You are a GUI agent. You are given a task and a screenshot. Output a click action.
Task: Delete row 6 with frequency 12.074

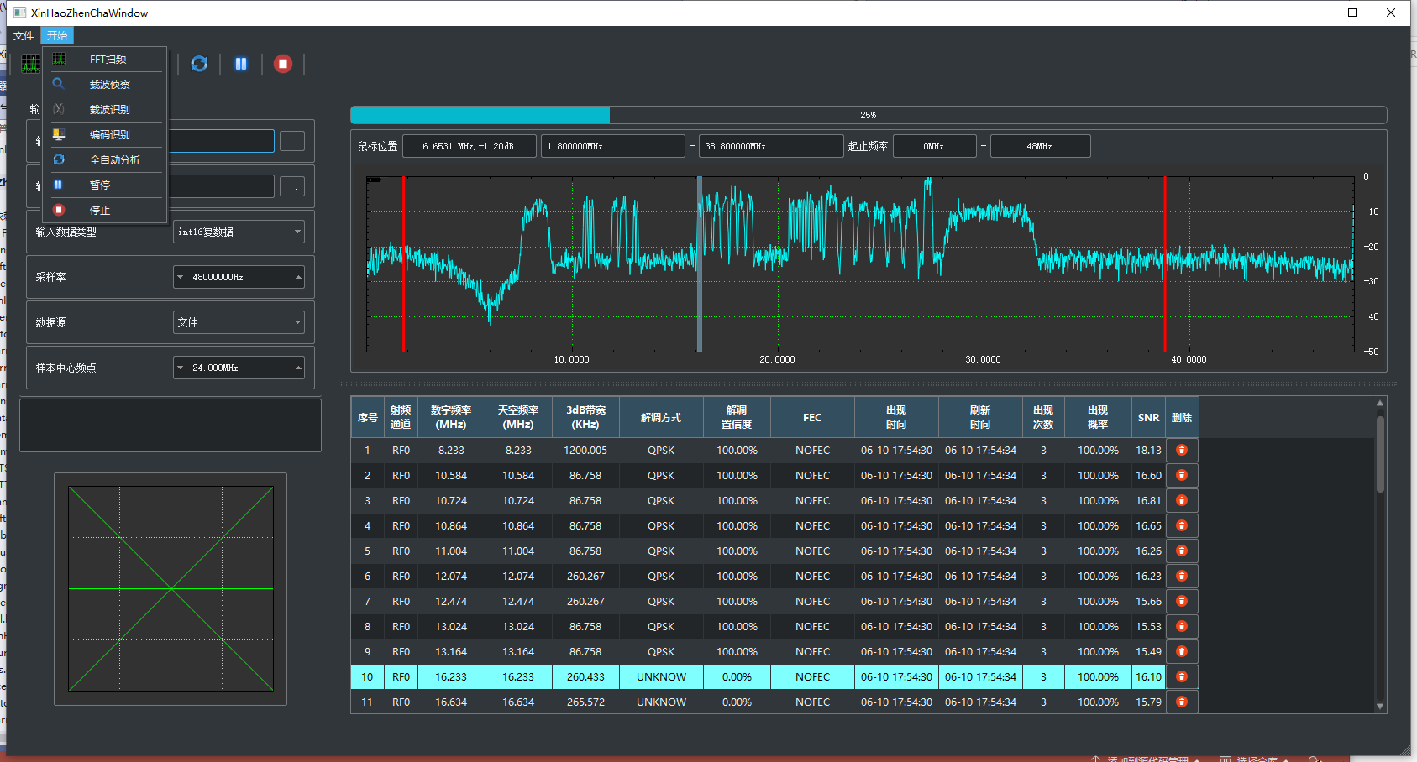[1182, 577]
